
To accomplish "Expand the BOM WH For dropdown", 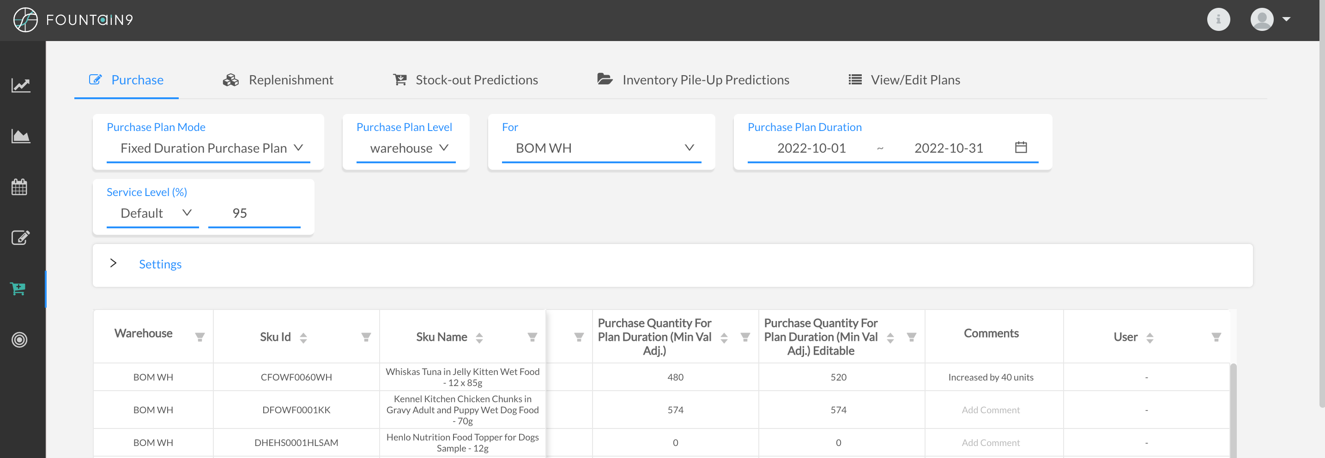I will point(601,148).
